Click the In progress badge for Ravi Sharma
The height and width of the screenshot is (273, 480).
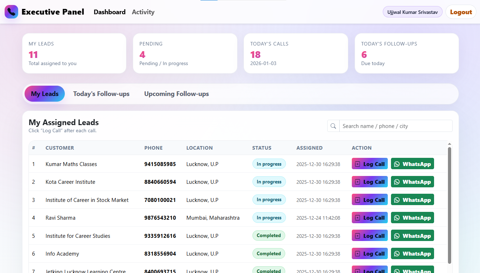[x=269, y=218]
